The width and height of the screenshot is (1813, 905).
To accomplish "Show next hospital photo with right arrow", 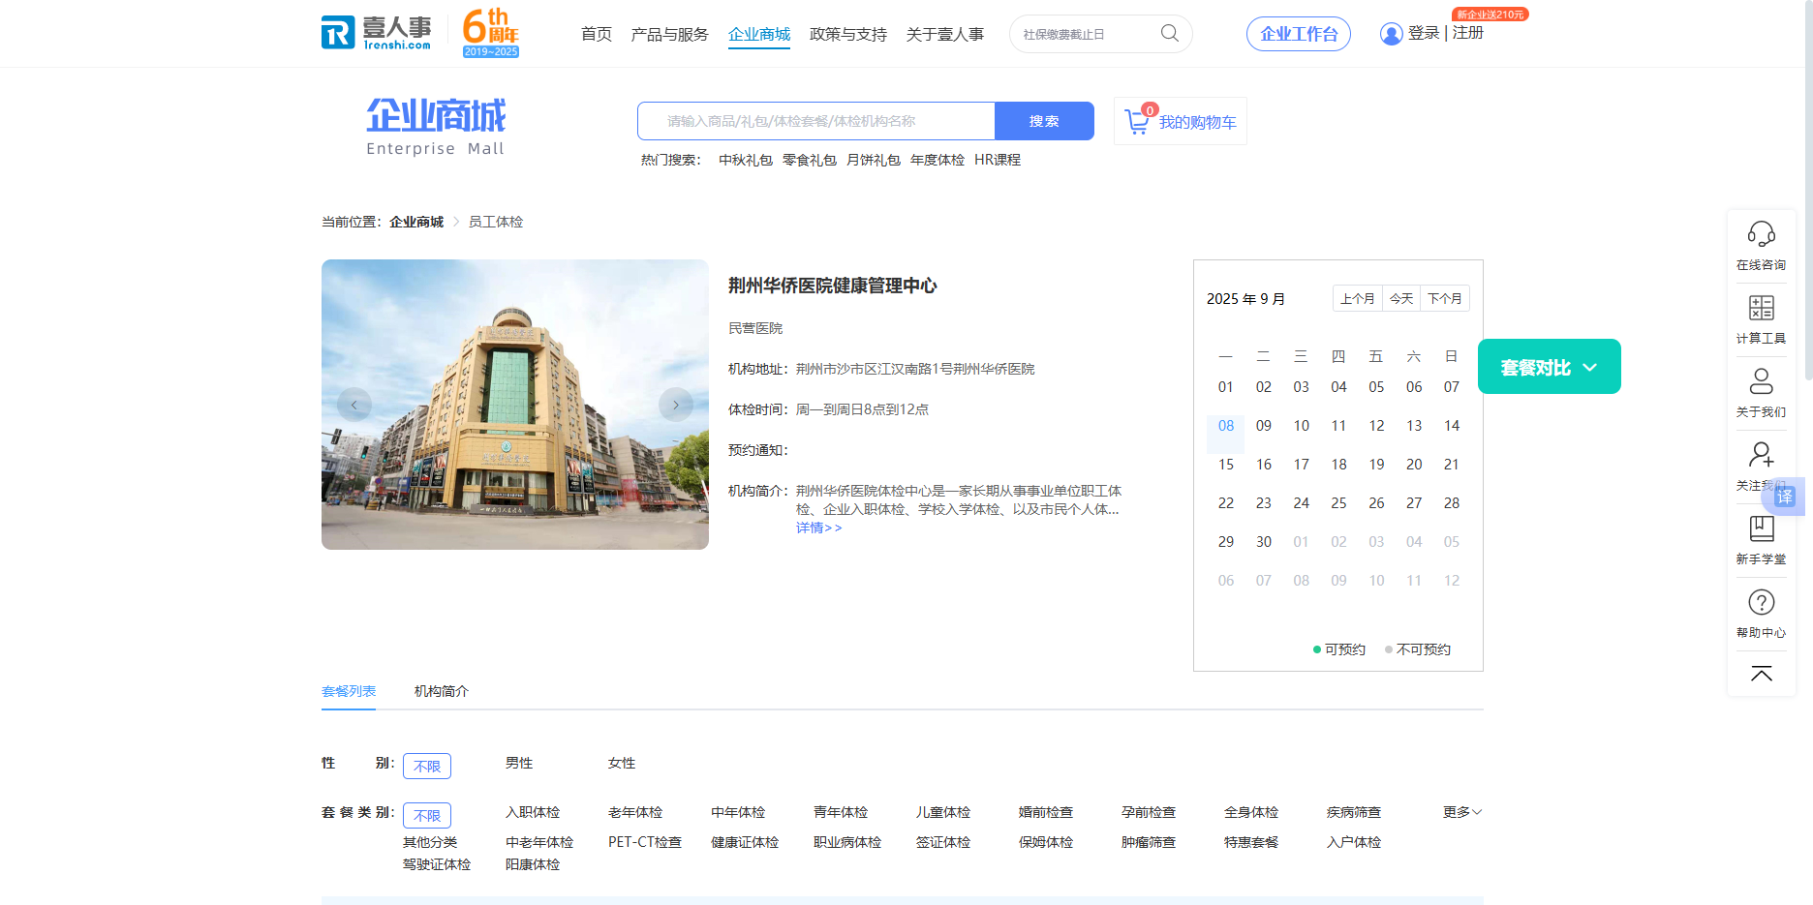I will 676,405.
